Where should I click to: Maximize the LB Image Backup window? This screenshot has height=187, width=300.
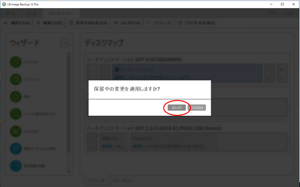[x=282, y=4]
